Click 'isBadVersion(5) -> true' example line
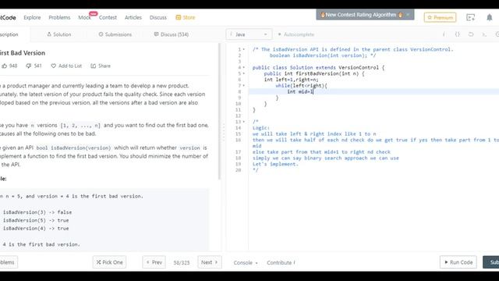This screenshot has width=499, height=281. click(x=36, y=220)
